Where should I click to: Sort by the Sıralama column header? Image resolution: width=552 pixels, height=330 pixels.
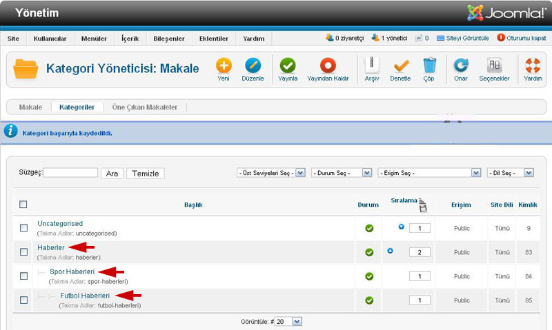click(404, 200)
